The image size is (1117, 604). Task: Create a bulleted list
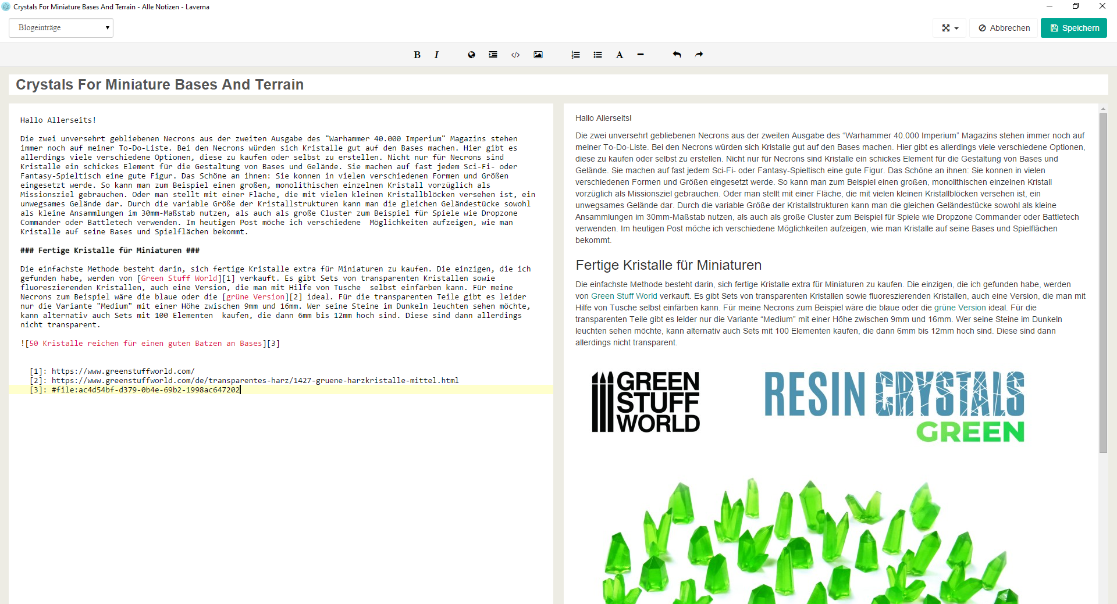597,55
